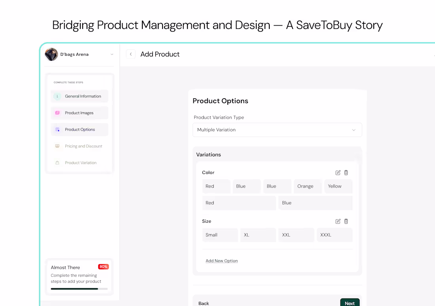Open the Product Variation Type dropdown
This screenshot has height=306, width=435.
277,130
